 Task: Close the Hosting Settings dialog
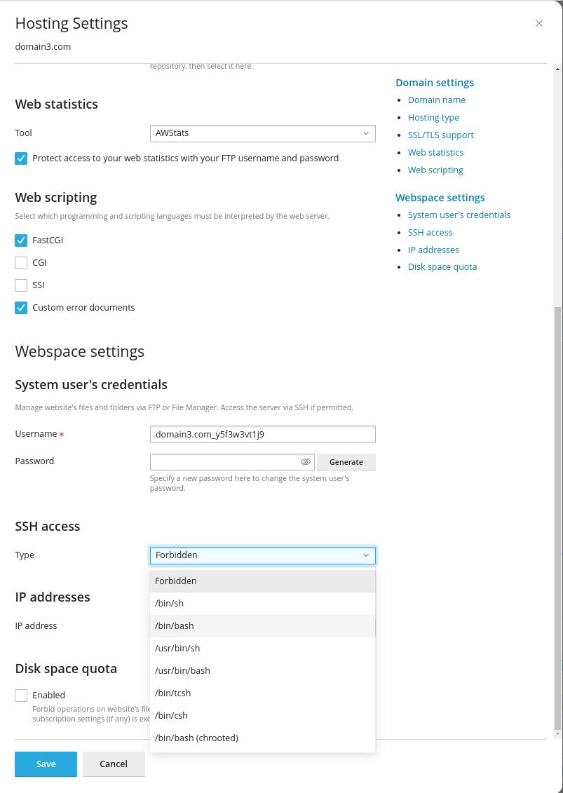tap(538, 23)
